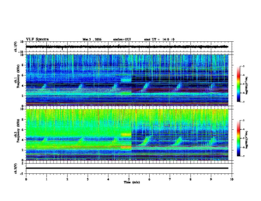261x201 pixels.
Task: Click inside the ch.1 spectrogram panel
Action: [x=127, y=80]
